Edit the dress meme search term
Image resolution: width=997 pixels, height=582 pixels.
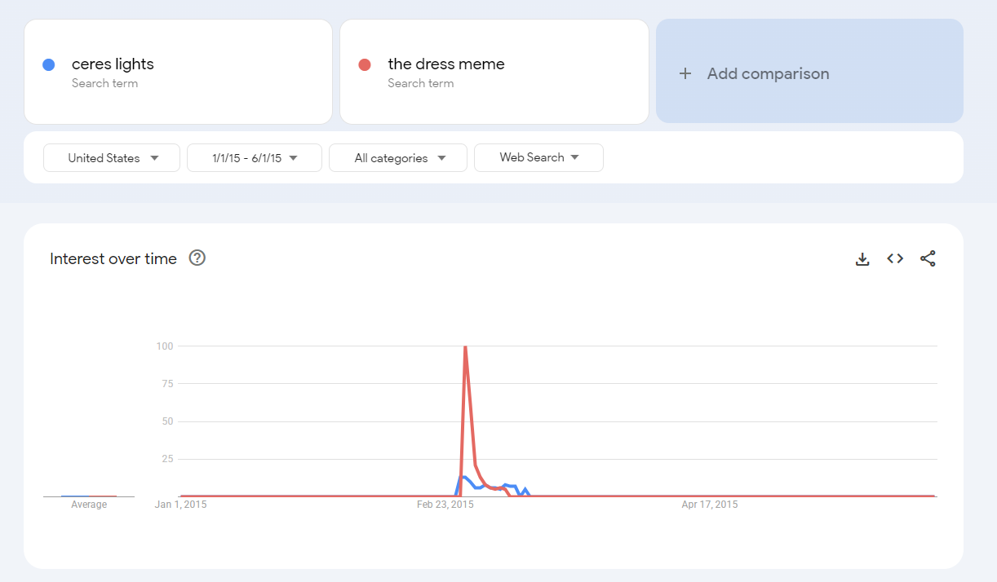[x=446, y=64]
